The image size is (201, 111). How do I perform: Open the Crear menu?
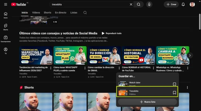[171, 4]
